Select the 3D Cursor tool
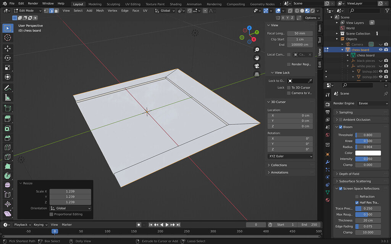Screen dimensions: 391x244 pyautogui.click(x=8, y=38)
